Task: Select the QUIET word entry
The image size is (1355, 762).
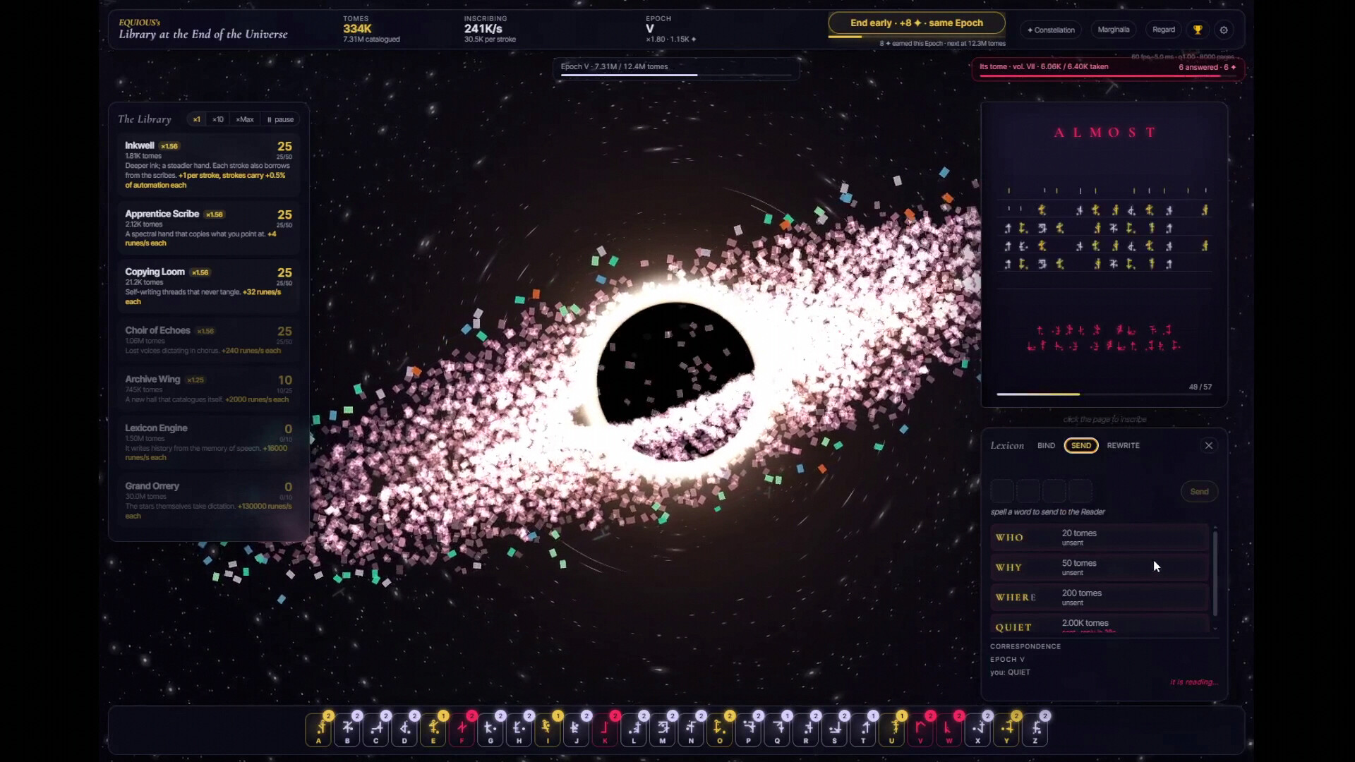Action: [1099, 624]
